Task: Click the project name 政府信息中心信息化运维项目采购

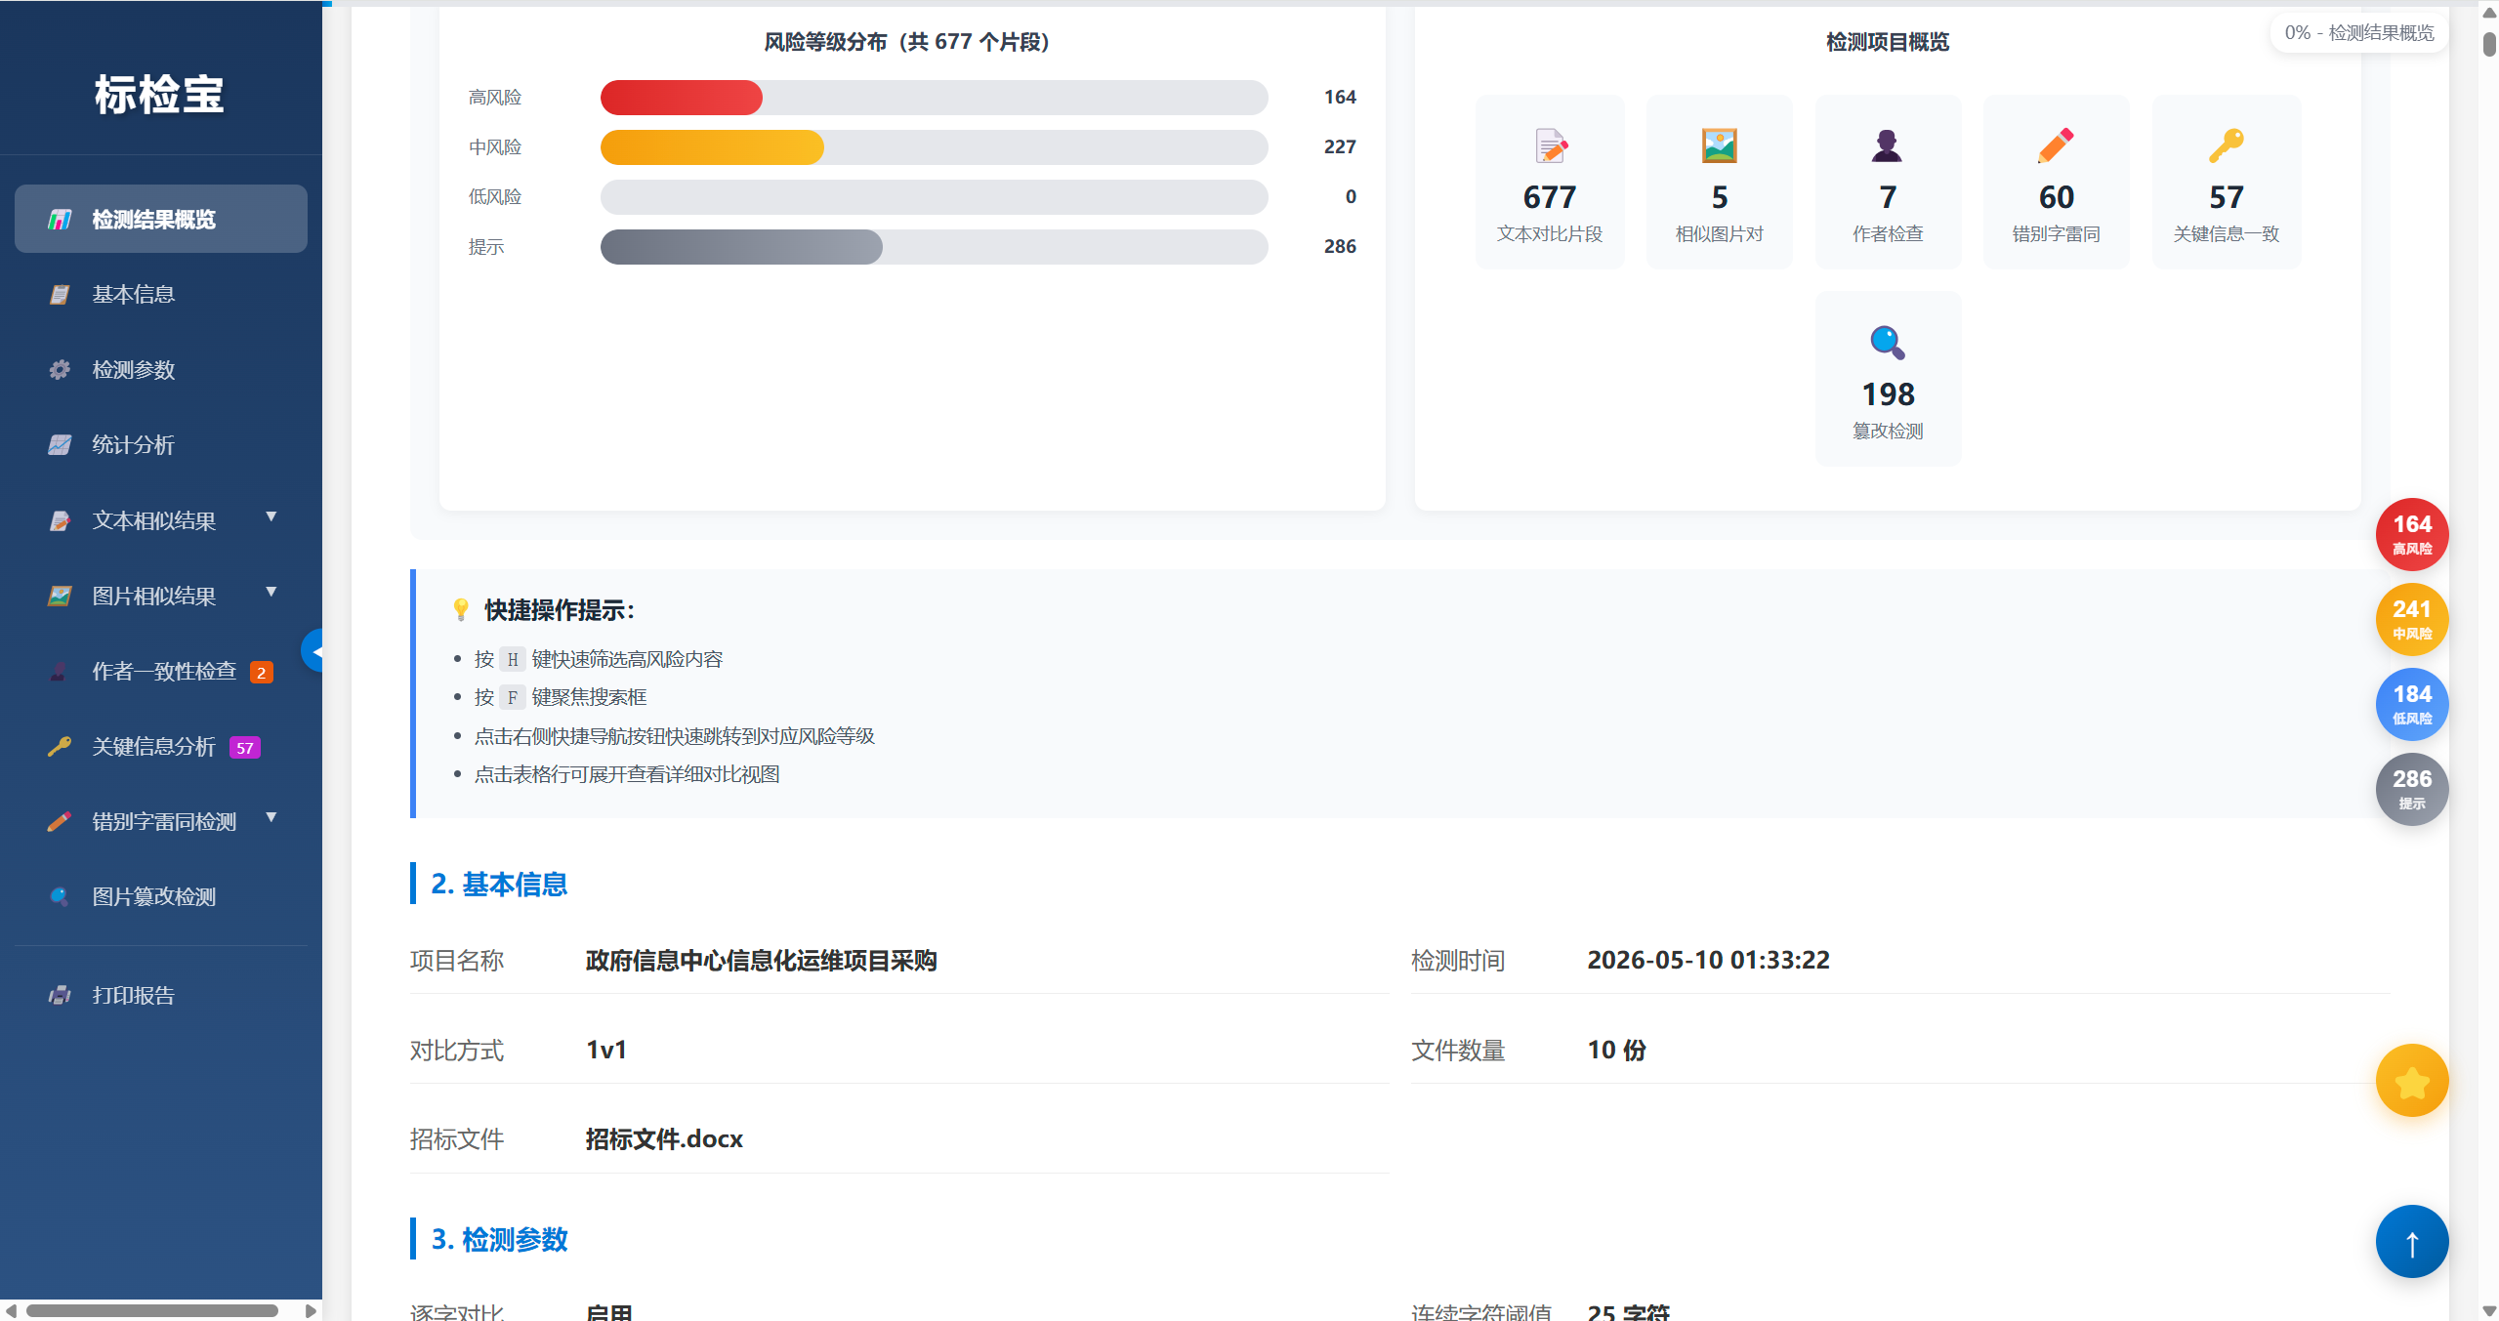Action: tap(761, 961)
